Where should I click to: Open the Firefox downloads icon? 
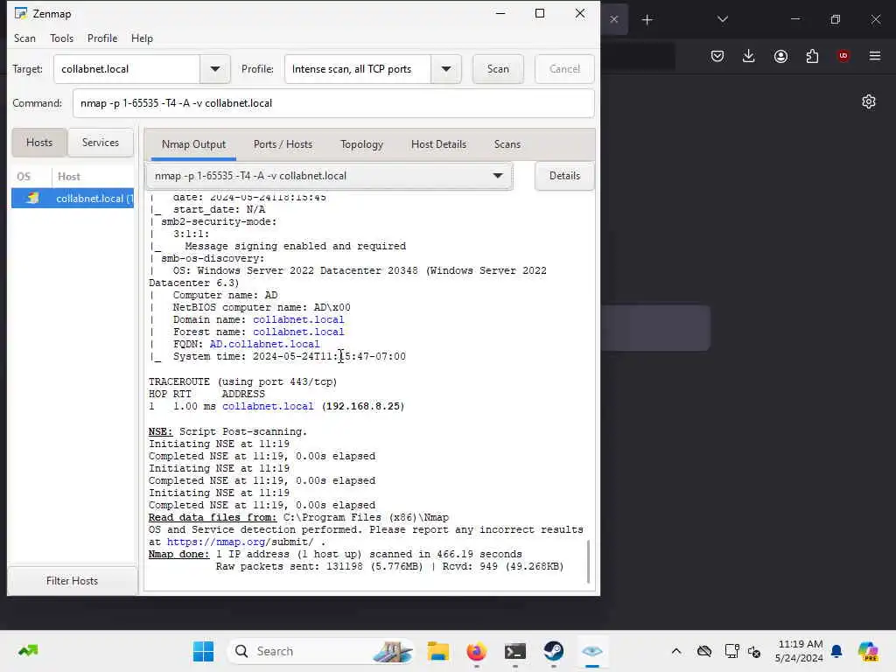click(749, 56)
